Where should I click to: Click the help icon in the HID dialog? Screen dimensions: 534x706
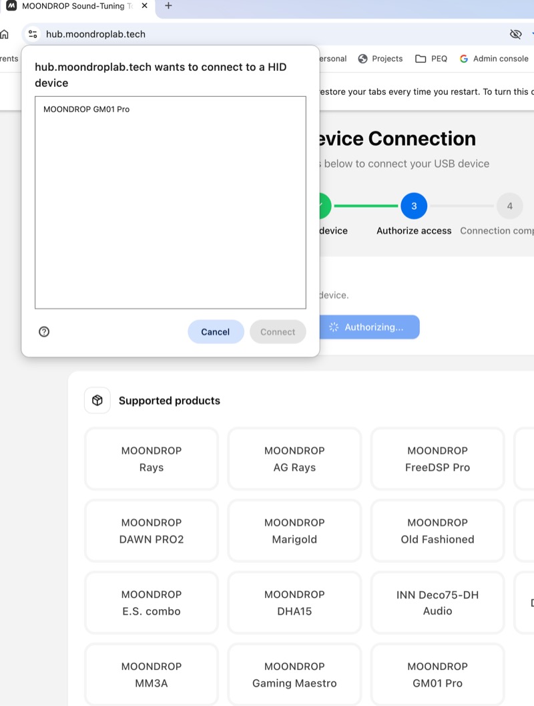point(44,332)
